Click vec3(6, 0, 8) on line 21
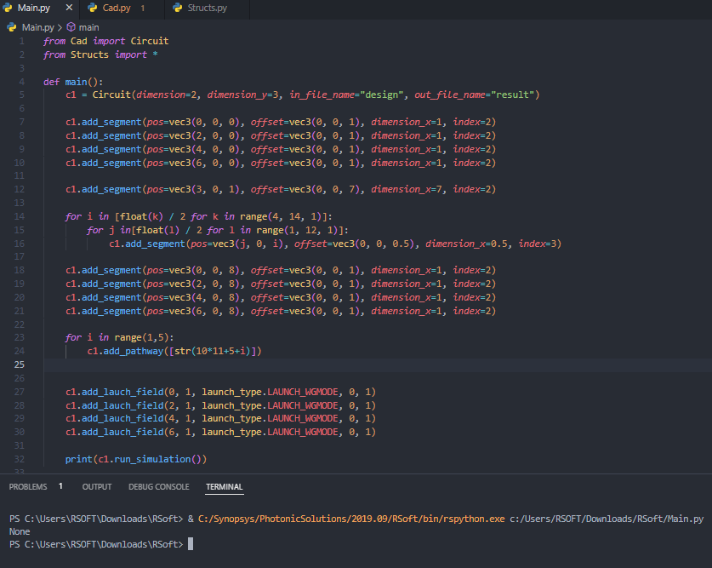Image resolution: width=712 pixels, height=568 pixels. click(204, 311)
